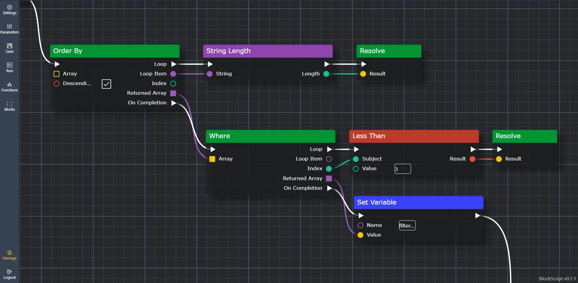The image size is (578, 283).
Task: Save the script with Save icon
Action: pos(10,48)
